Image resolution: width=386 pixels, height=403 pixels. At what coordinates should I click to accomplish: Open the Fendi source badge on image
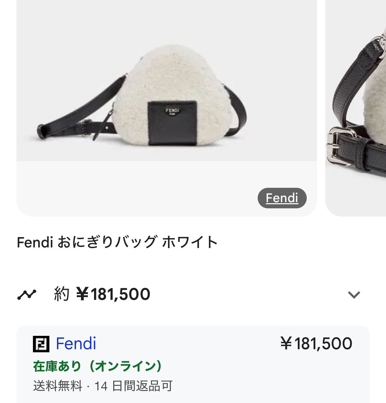282,198
